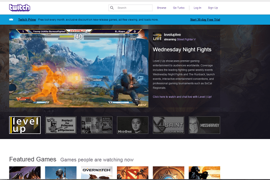Open the Browse menu item

(x=162, y=8)
